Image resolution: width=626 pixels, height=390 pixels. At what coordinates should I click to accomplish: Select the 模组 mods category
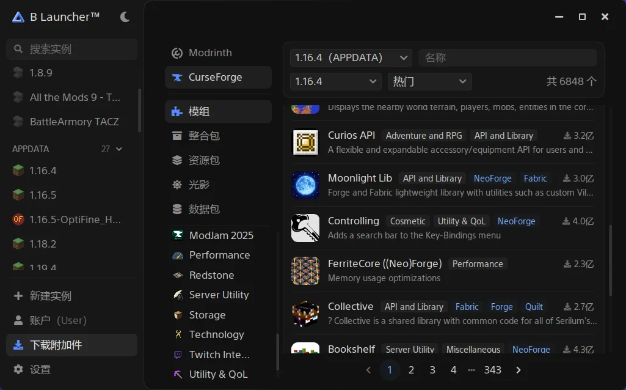click(x=218, y=111)
